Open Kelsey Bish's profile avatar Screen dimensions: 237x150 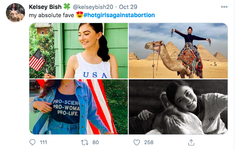coord(15,12)
